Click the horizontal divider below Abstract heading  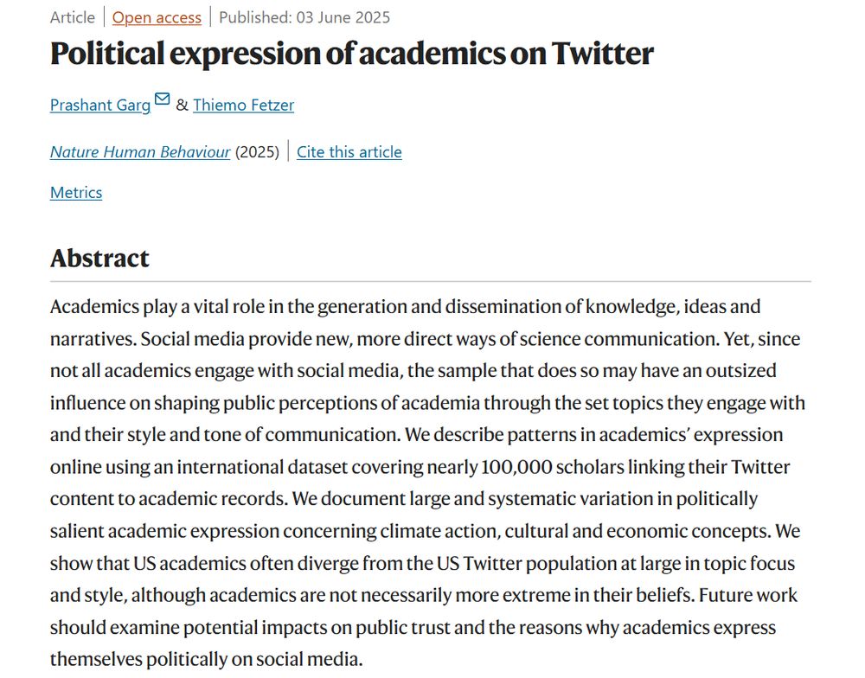[x=430, y=281]
